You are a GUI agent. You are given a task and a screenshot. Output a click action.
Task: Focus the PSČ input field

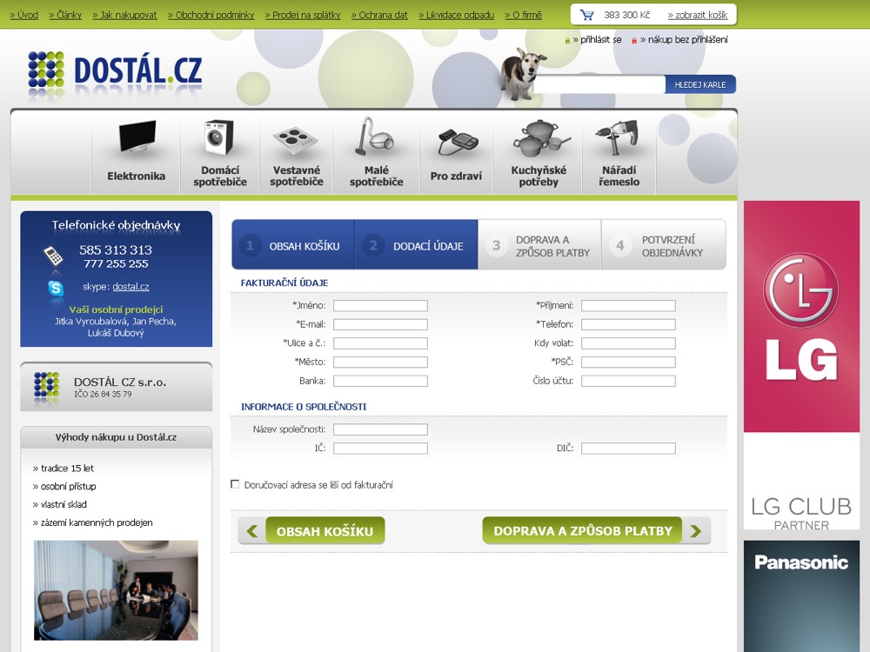coord(629,362)
